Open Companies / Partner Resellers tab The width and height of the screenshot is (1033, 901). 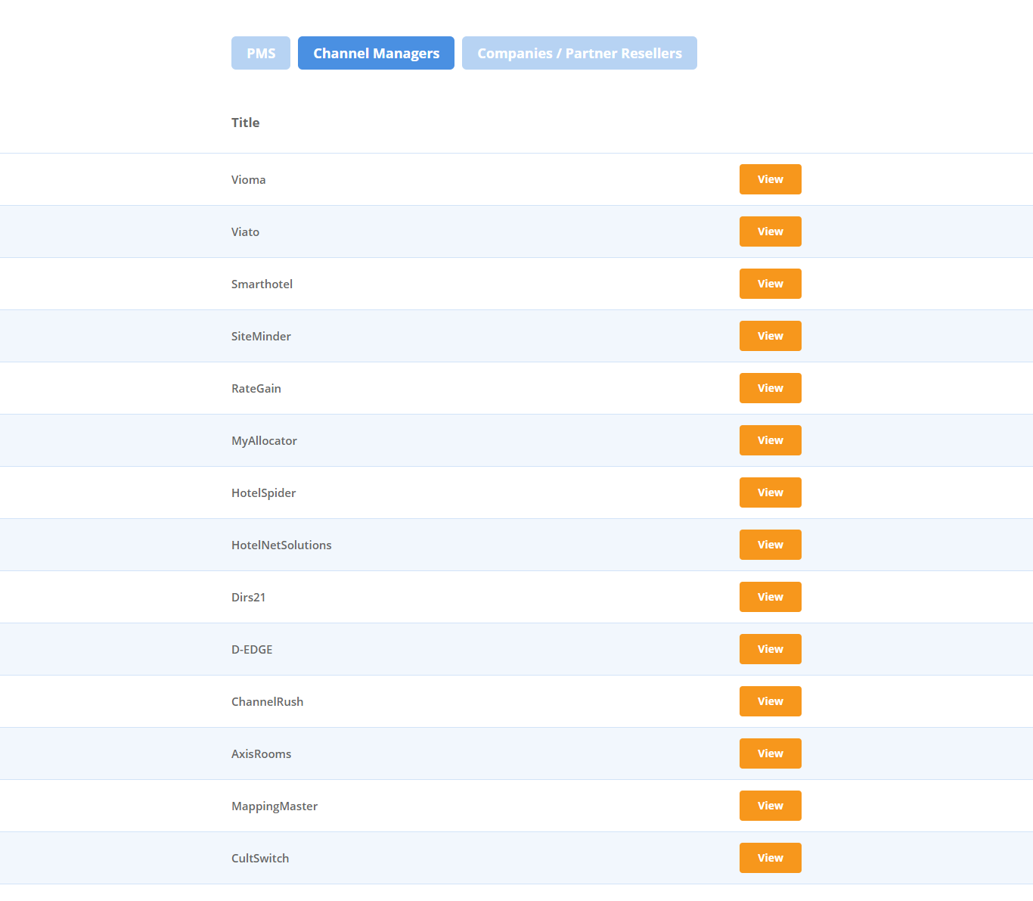coord(579,53)
